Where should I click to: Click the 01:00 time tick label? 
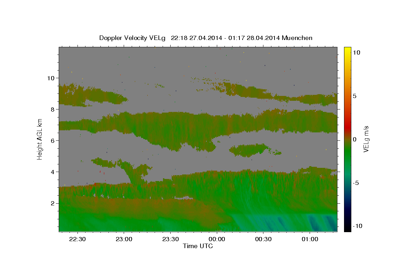310,239
